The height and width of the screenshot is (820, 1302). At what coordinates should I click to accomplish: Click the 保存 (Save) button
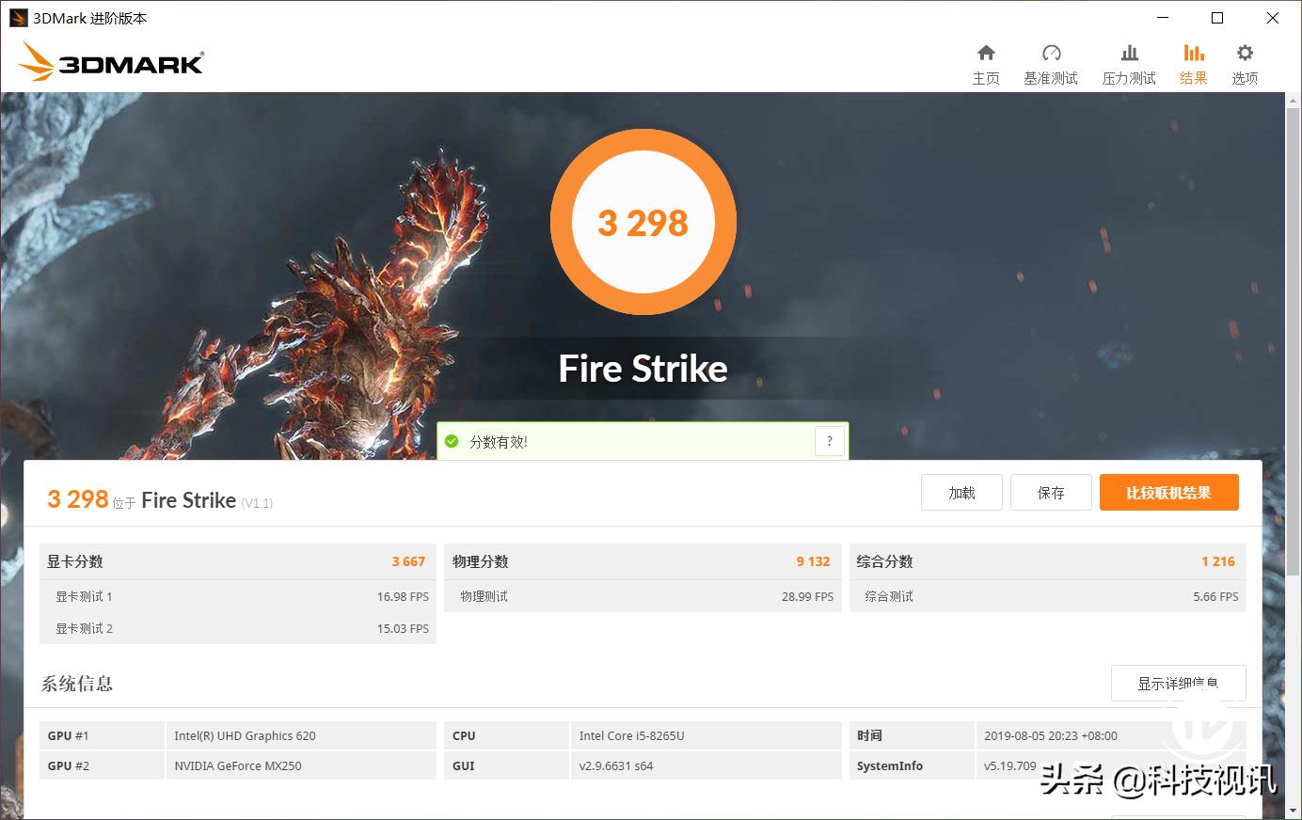point(1051,492)
